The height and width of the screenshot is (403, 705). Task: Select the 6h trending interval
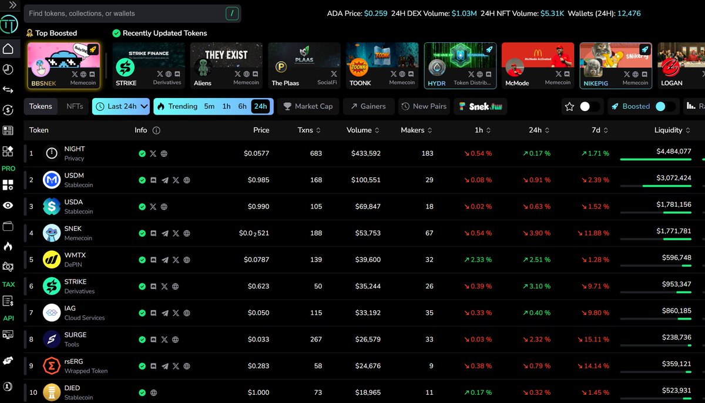point(242,106)
